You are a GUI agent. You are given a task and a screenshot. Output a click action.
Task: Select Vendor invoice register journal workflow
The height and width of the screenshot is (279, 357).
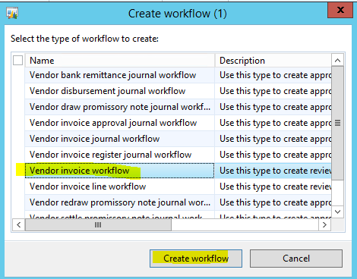pyautogui.click(x=178, y=155)
